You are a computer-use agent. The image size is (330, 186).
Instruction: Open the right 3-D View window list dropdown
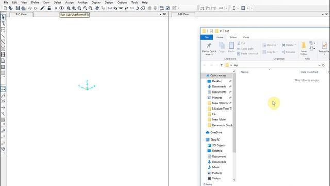tap(323, 14)
